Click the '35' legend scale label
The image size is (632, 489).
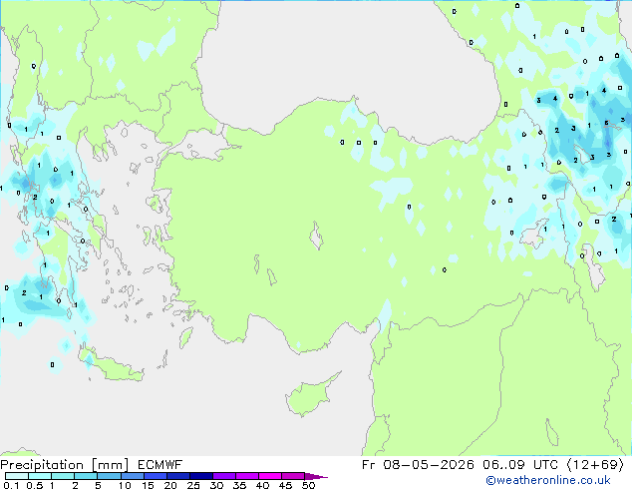point(239,485)
